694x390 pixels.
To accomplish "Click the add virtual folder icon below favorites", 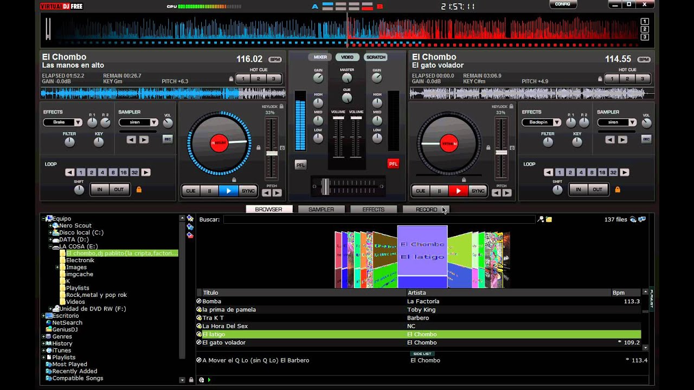I will coord(190,227).
